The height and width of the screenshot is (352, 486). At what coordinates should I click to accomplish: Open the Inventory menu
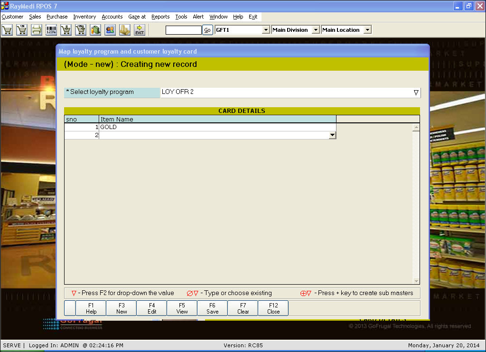[84, 17]
